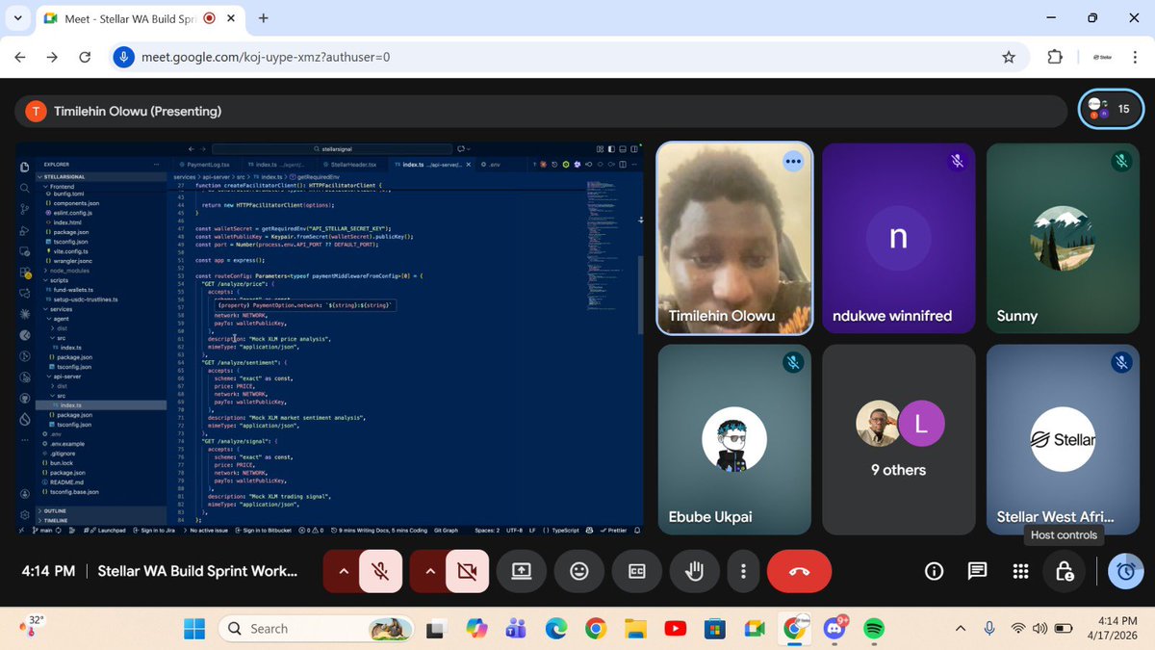Reload the Meet page

[x=85, y=57]
